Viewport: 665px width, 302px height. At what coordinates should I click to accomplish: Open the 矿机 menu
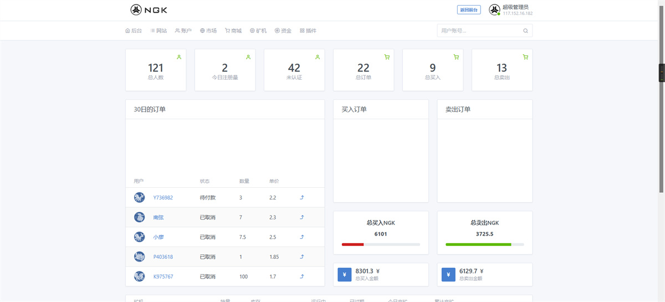click(x=258, y=31)
